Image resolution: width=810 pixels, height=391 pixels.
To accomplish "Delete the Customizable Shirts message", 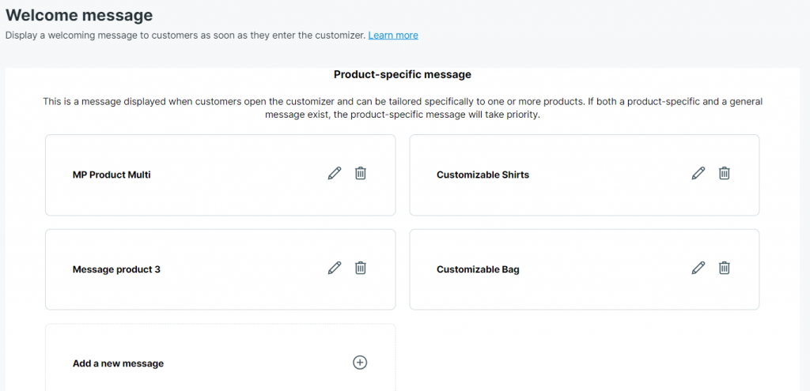I will point(725,173).
